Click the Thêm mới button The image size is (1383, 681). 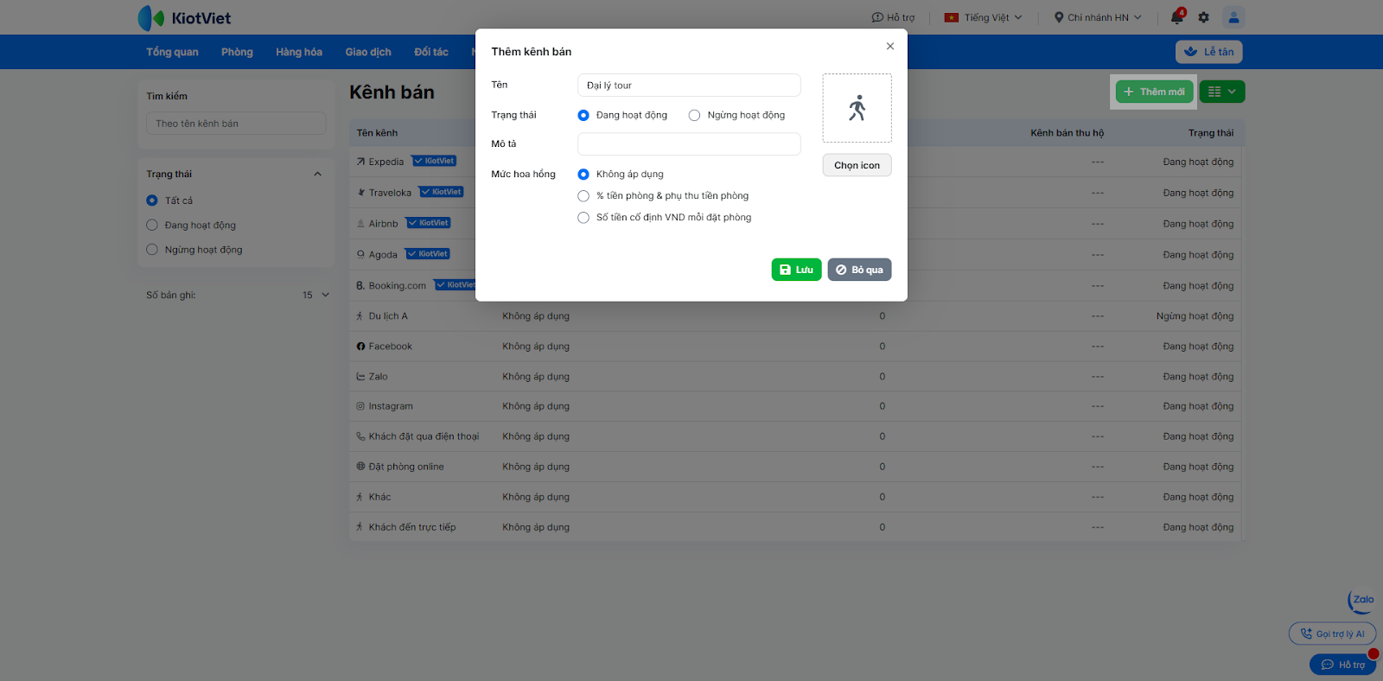coord(1154,92)
